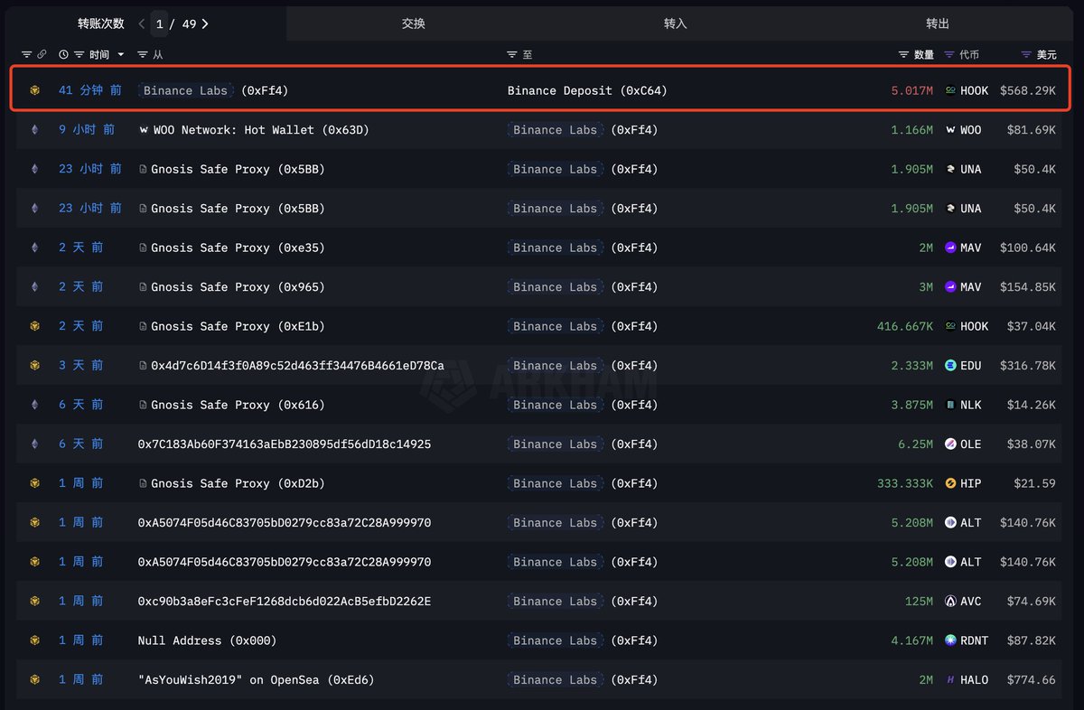This screenshot has height=710, width=1084.
Task: Click the OLE token icon
Action: tap(950, 444)
